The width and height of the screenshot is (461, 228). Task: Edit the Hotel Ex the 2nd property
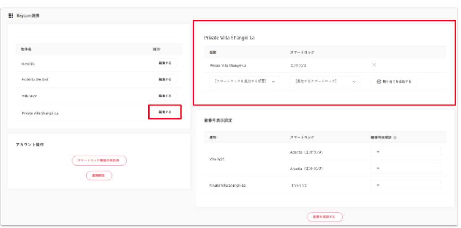(165, 79)
